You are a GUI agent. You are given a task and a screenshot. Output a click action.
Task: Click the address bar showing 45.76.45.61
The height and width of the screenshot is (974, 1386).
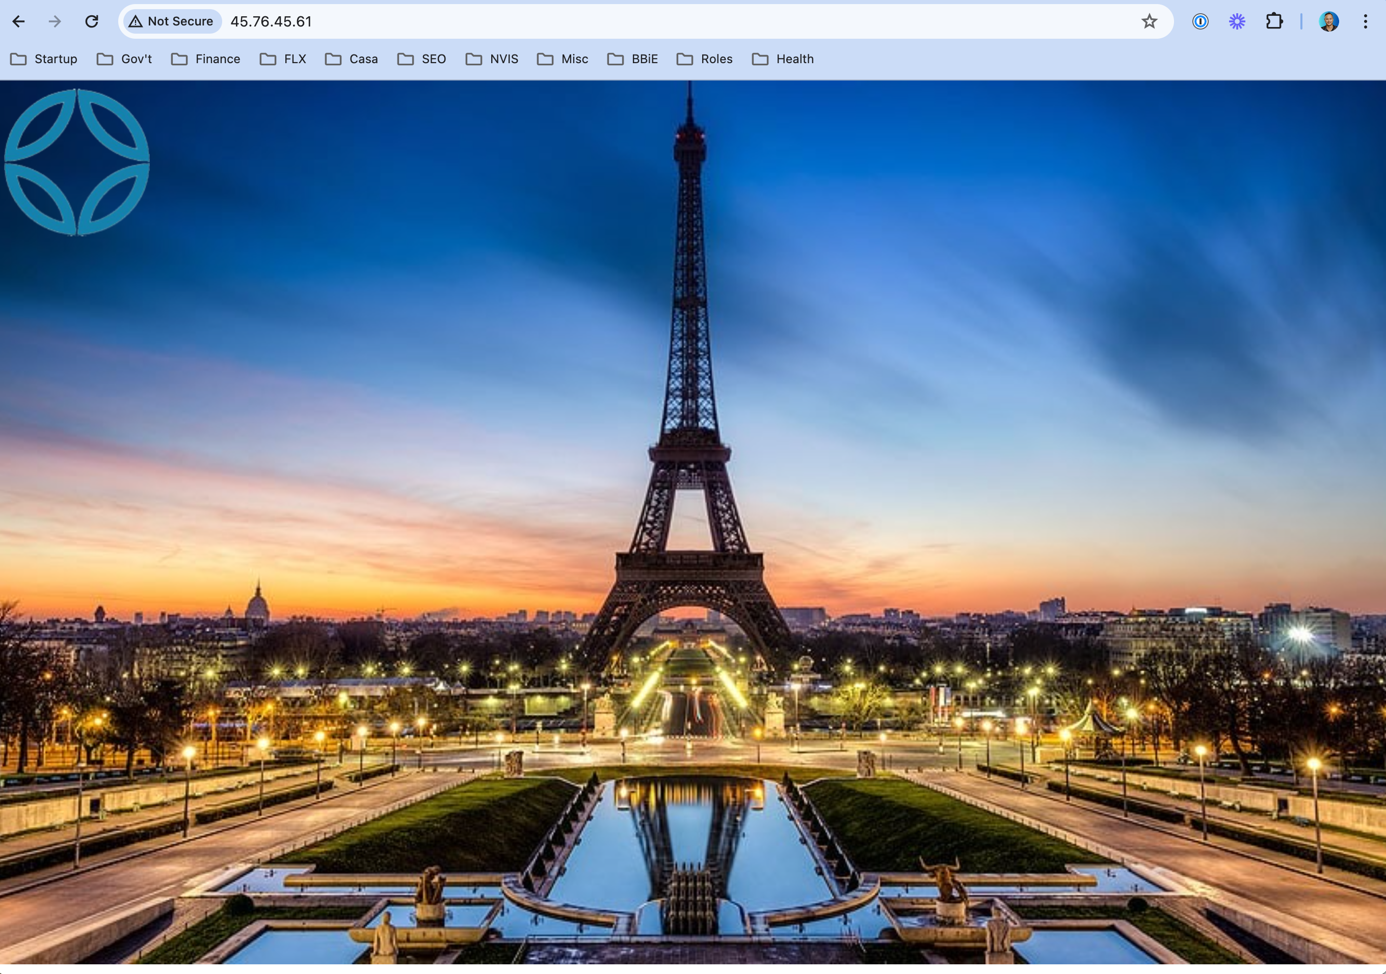point(543,22)
